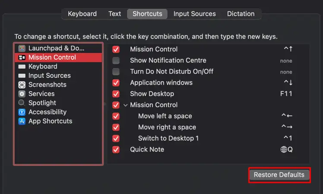Open the Dictation tab
323x194 pixels.
[241, 14]
